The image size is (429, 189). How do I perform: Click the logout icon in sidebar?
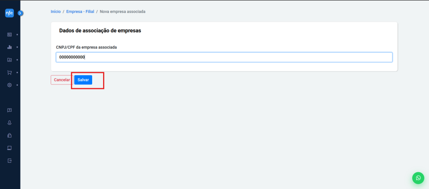(x=9, y=161)
